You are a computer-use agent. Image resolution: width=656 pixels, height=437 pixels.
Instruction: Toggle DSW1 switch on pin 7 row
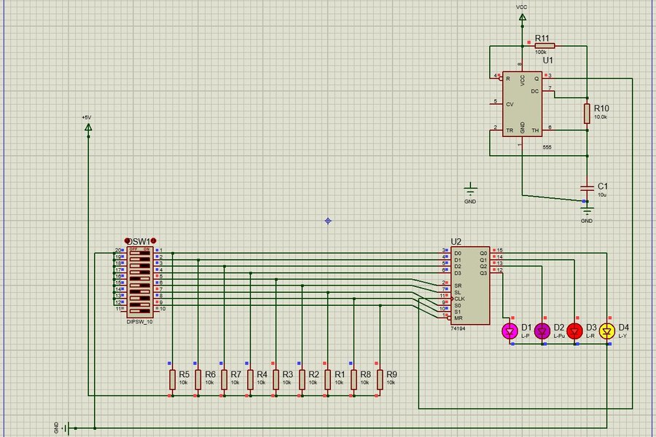click(140, 291)
